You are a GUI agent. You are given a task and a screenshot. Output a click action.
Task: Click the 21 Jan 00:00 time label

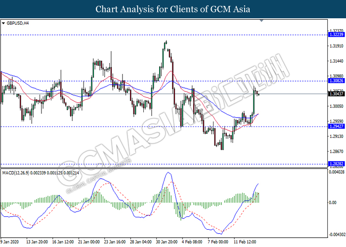pos(89,242)
